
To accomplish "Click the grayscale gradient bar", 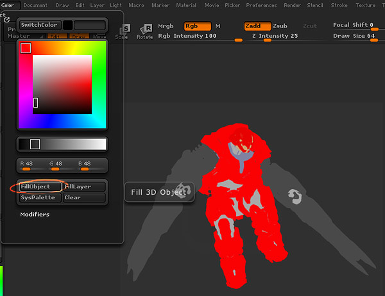I will [62, 144].
